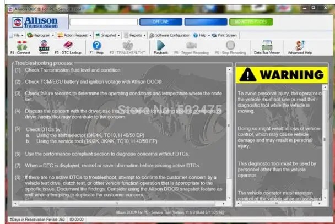Open the Help menu in menu bar
Screen dimensions: 335x224
click(202, 35)
